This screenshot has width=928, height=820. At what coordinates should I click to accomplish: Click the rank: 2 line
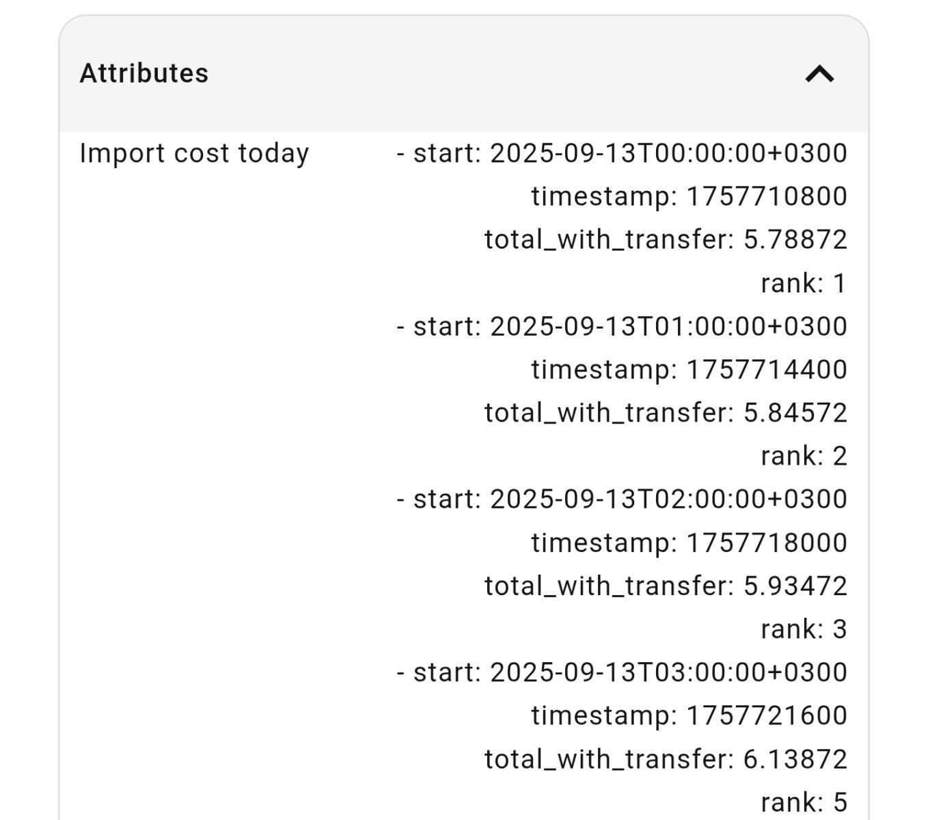(x=804, y=456)
